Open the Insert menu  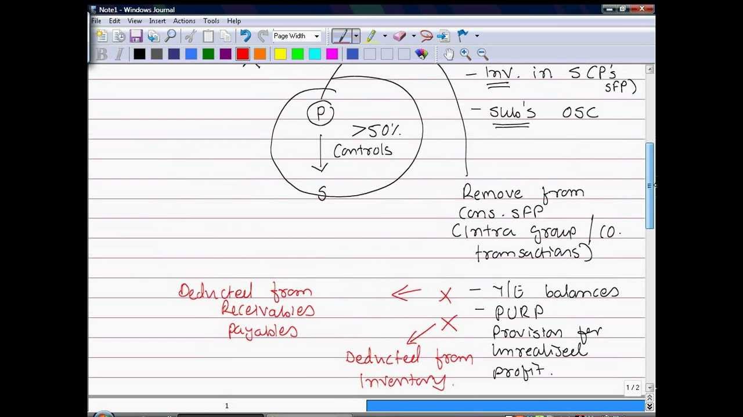[157, 21]
